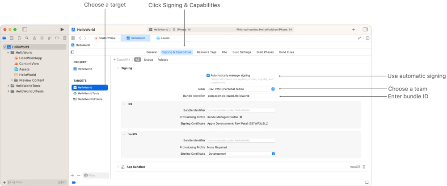Switch to the Build Settings tab

click(x=242, y=52)
